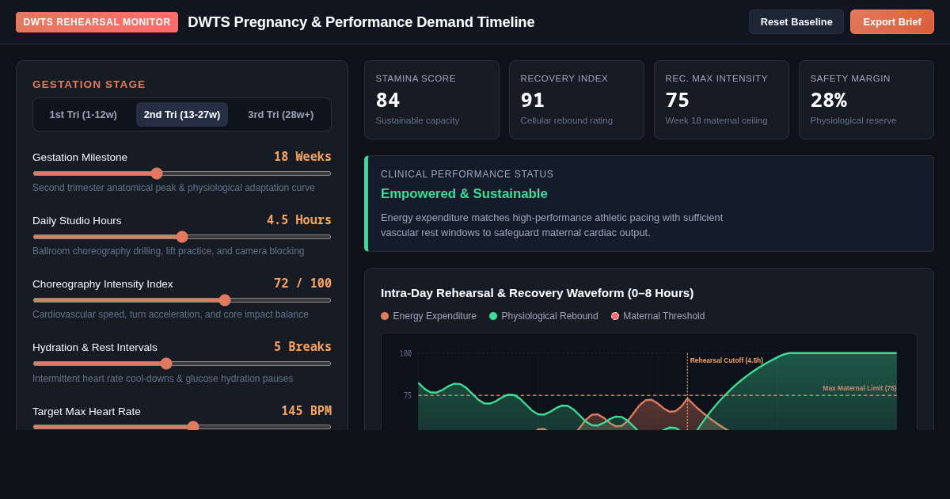Toggle the Physiological Rebound legend dot
The image size is (950, 499).
point(493,316)
